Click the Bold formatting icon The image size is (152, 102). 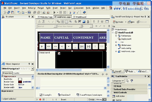tap(96, 26)
